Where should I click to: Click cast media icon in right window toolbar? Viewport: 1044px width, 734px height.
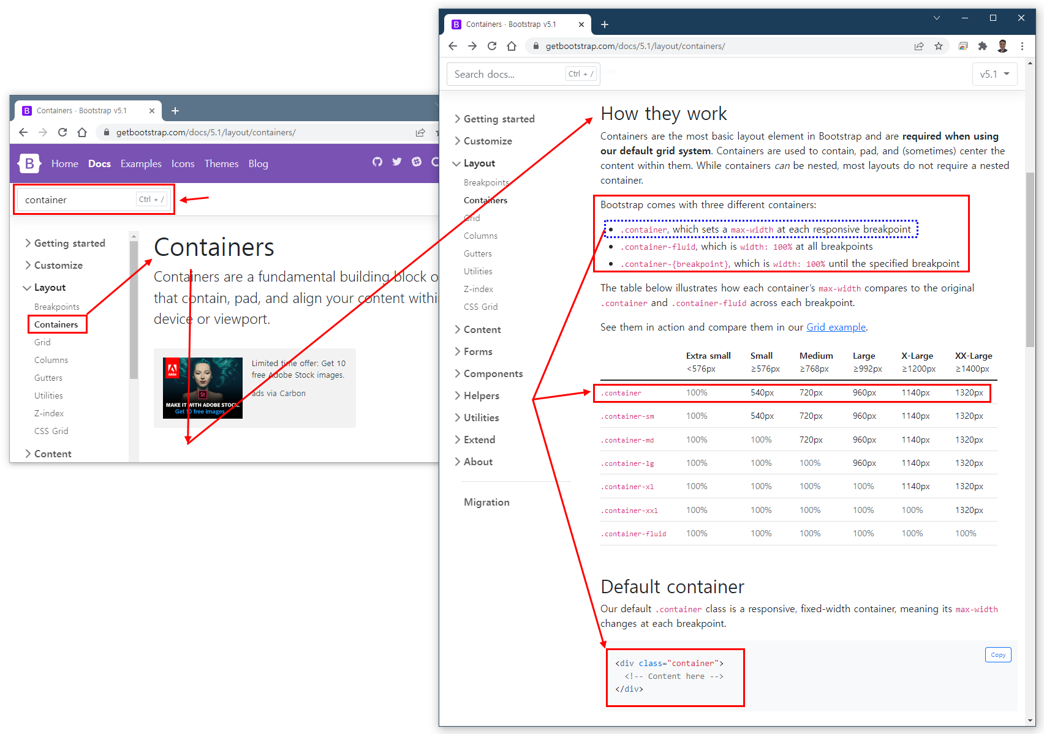coord(963,46)
